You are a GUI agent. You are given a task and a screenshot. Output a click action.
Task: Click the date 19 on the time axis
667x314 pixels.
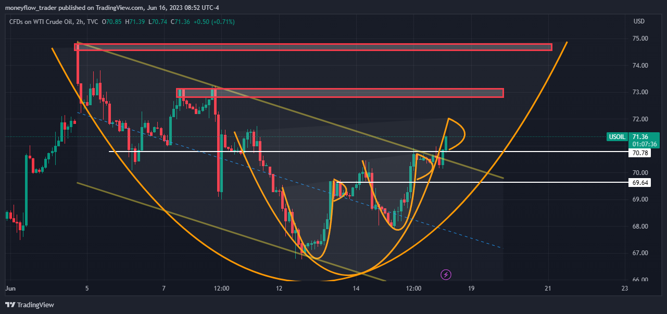tap(471, 288)
